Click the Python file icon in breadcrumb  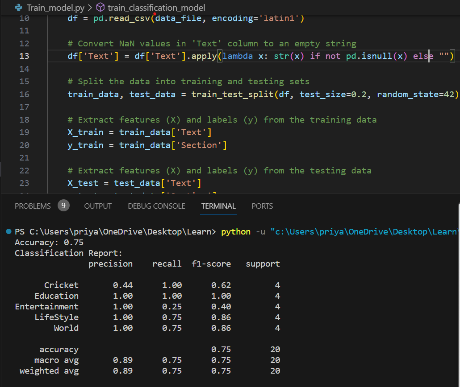pyautogui.click(x=19, y=7)
